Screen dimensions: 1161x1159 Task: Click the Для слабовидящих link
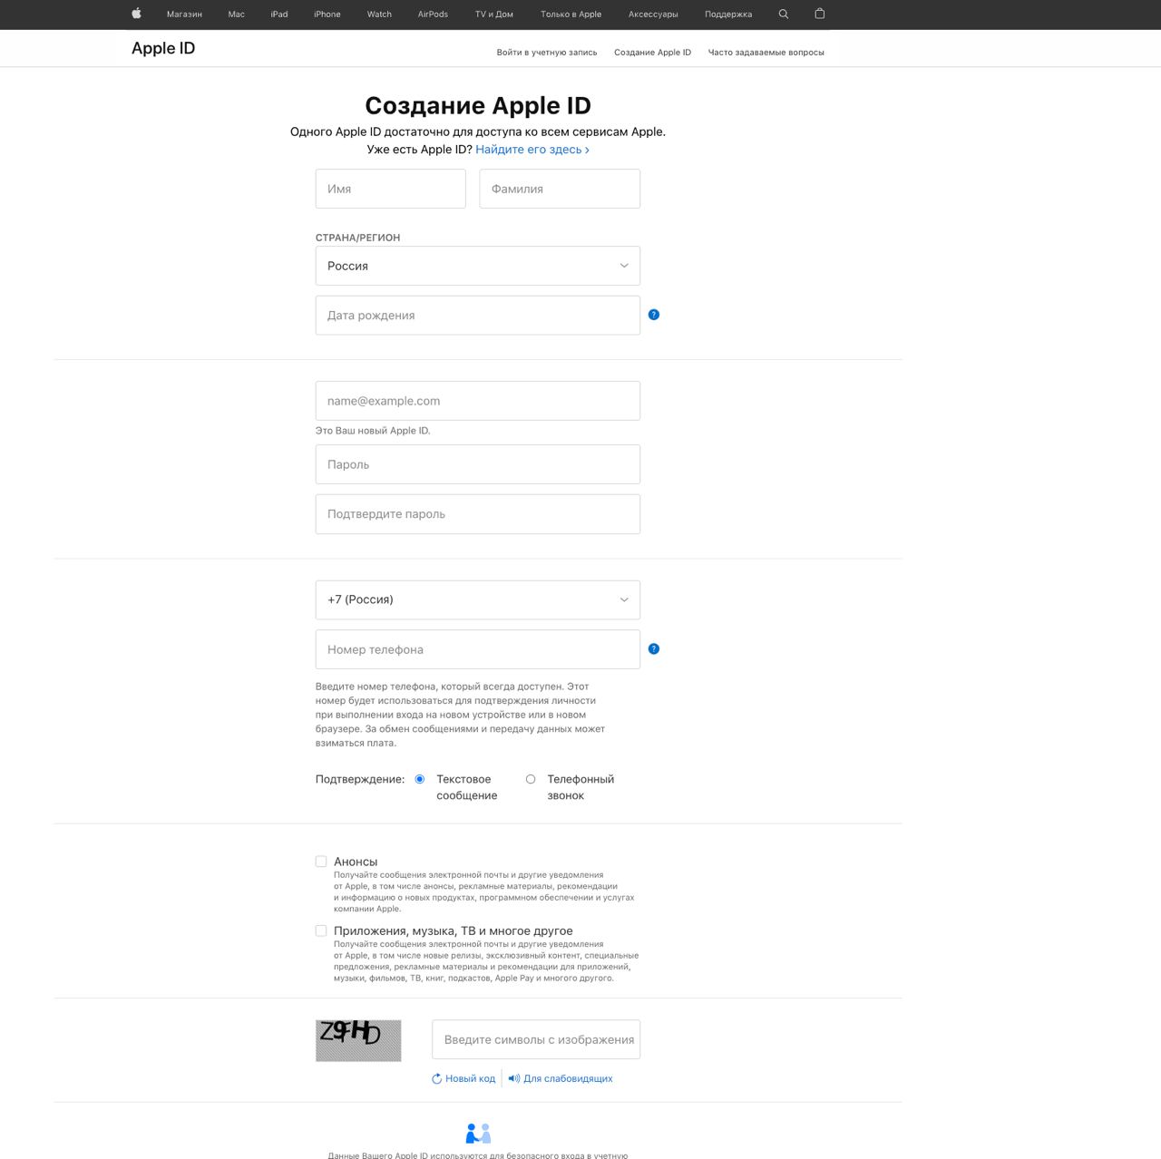(x=568, y=1079)
